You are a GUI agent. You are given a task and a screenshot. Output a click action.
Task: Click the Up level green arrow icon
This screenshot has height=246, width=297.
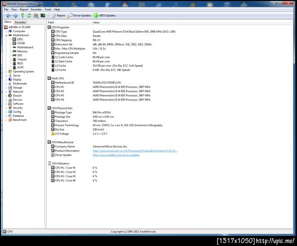click(23, 15)
